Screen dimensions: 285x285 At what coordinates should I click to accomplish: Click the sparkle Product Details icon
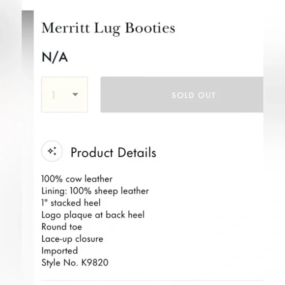pos(52,151)
